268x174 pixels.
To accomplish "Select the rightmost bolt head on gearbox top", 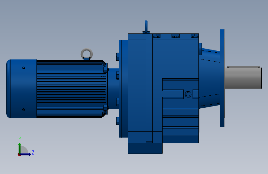I will tap(195, 36).
